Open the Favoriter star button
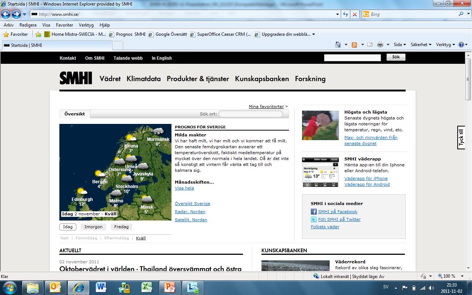This screenshot has width=472, height=295. tap(15, 34)
